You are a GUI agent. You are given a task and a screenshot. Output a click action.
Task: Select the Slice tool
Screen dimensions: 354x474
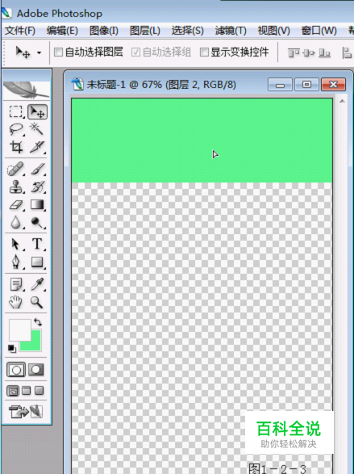(x=37, y=147)
